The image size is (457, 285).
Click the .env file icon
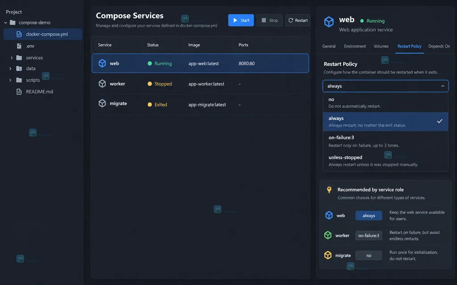click(x=19, y=46)
